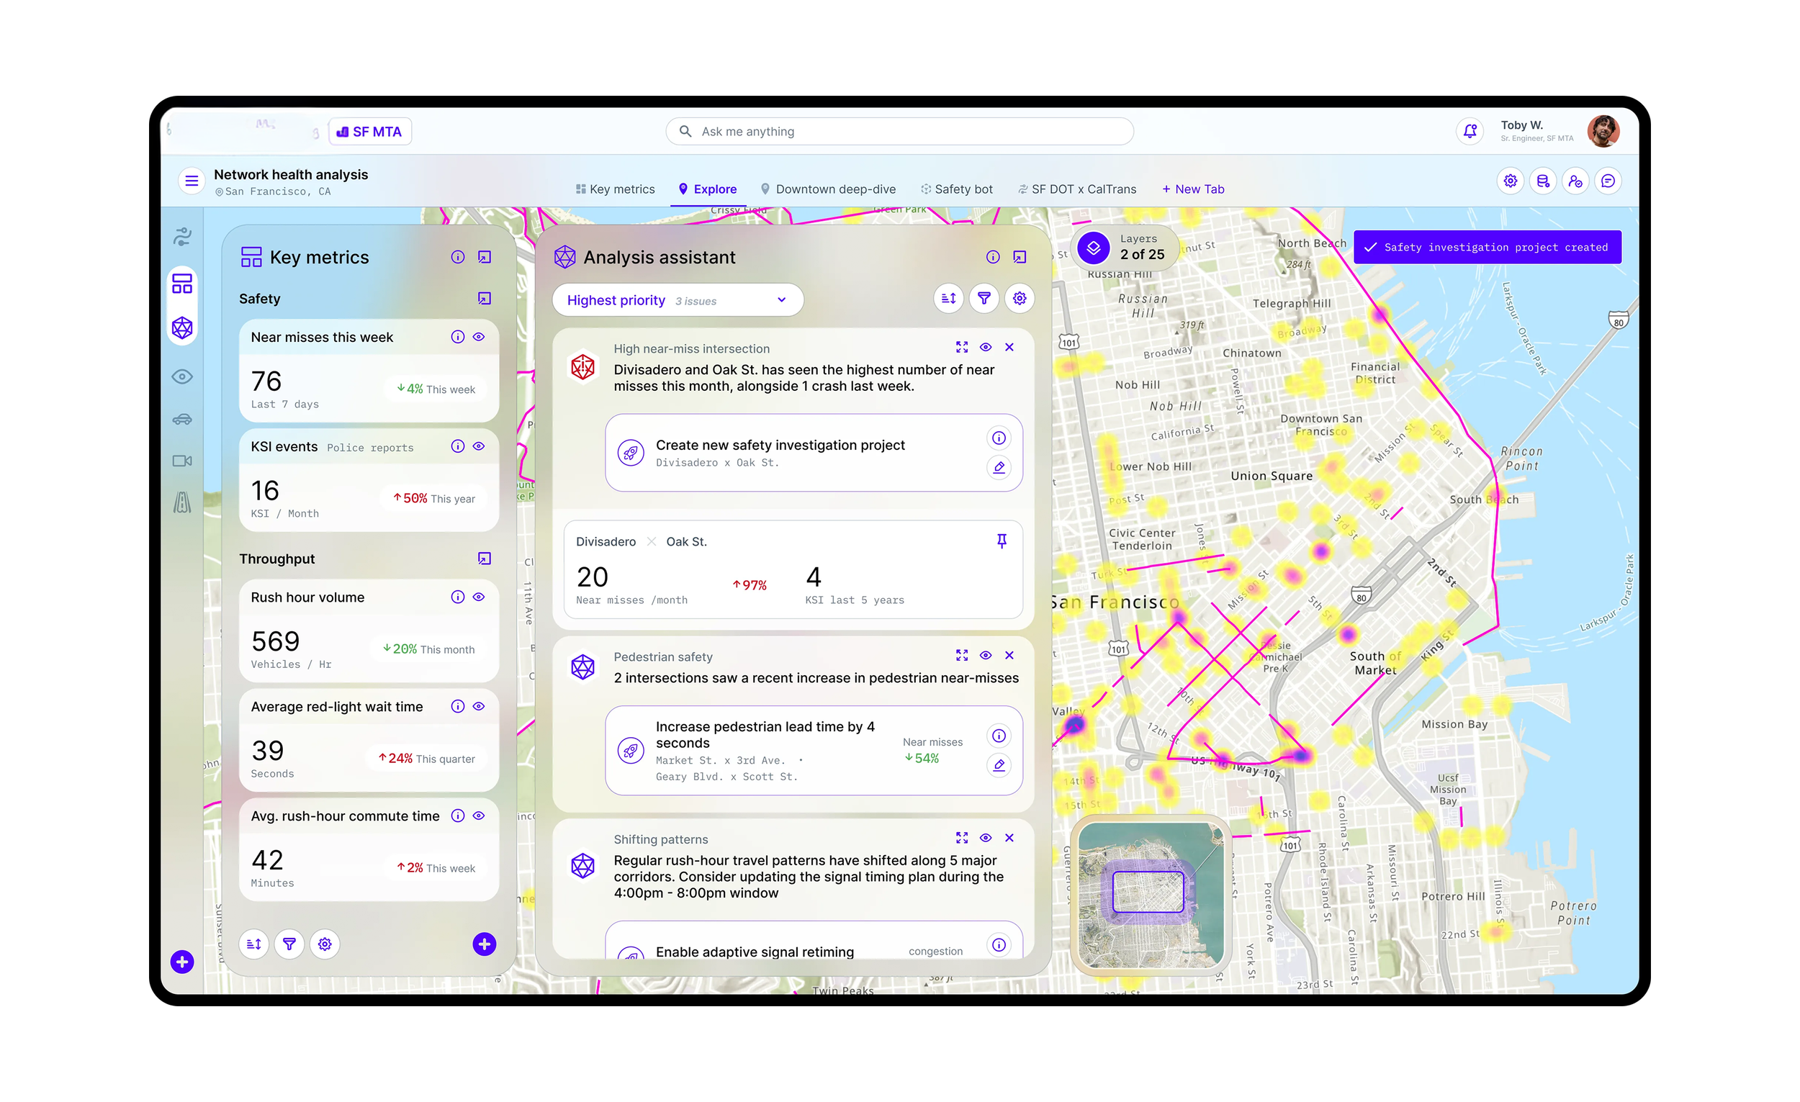Select the camera icon in left sidebar
The image size is (1800, 1102).
pyautogui.click(x=182, y=461)
